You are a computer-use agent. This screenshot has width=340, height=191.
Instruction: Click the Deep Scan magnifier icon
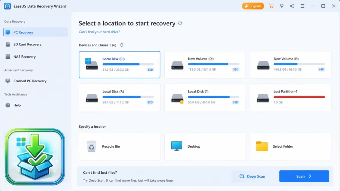click(x=242, y=176)
